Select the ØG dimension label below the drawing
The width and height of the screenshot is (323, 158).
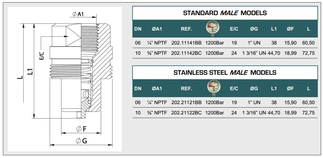click(81, 140)
